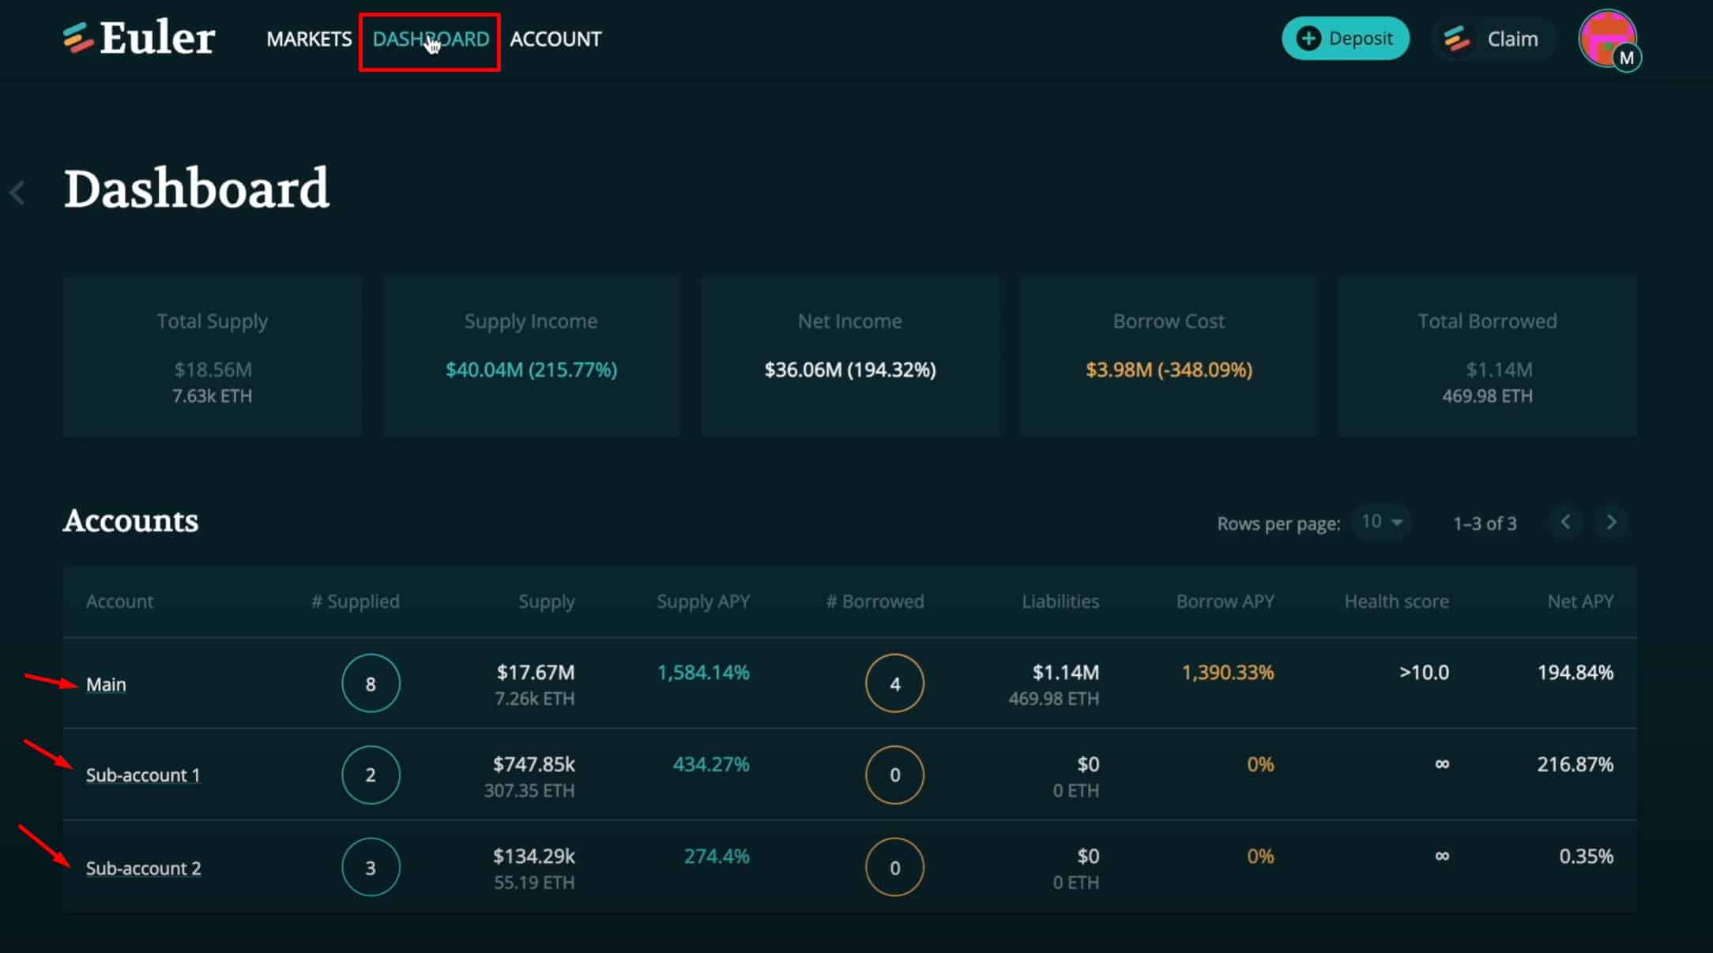Open the rows per page dropdown
Image resolution: width=1713 pixels, height=953 pixels.
point(1381,522)
